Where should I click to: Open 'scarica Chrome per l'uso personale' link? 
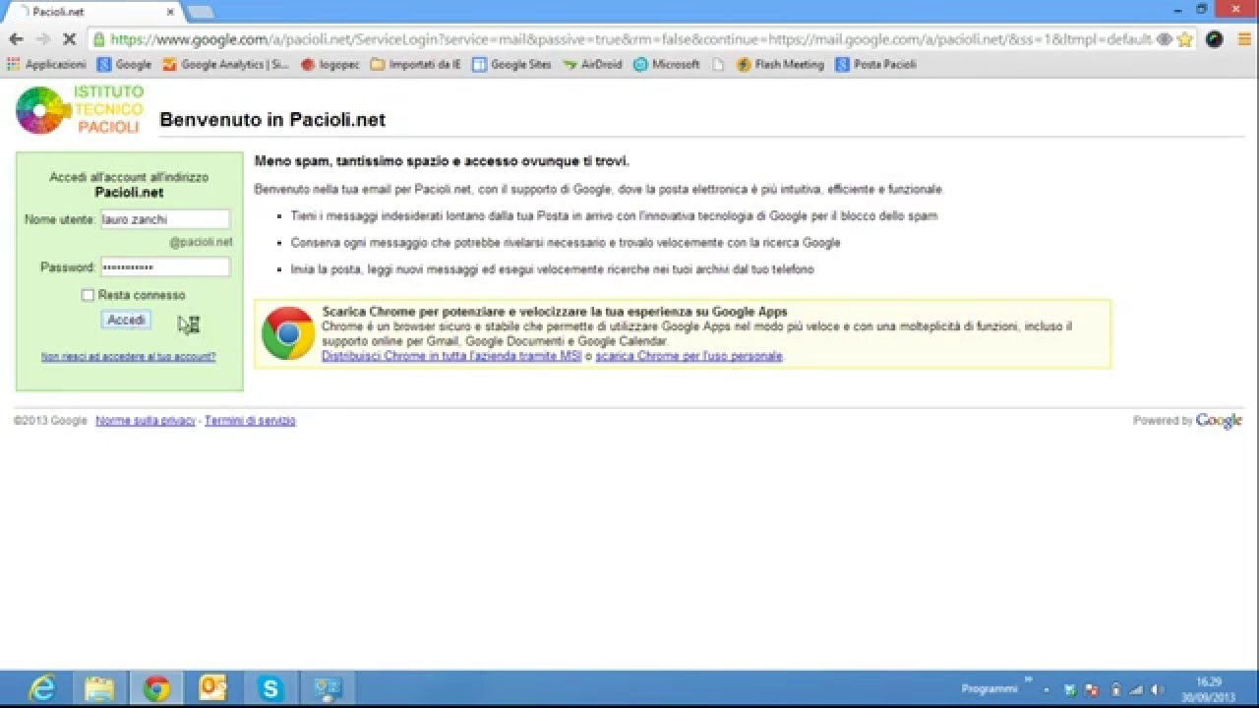coord(689,356)
